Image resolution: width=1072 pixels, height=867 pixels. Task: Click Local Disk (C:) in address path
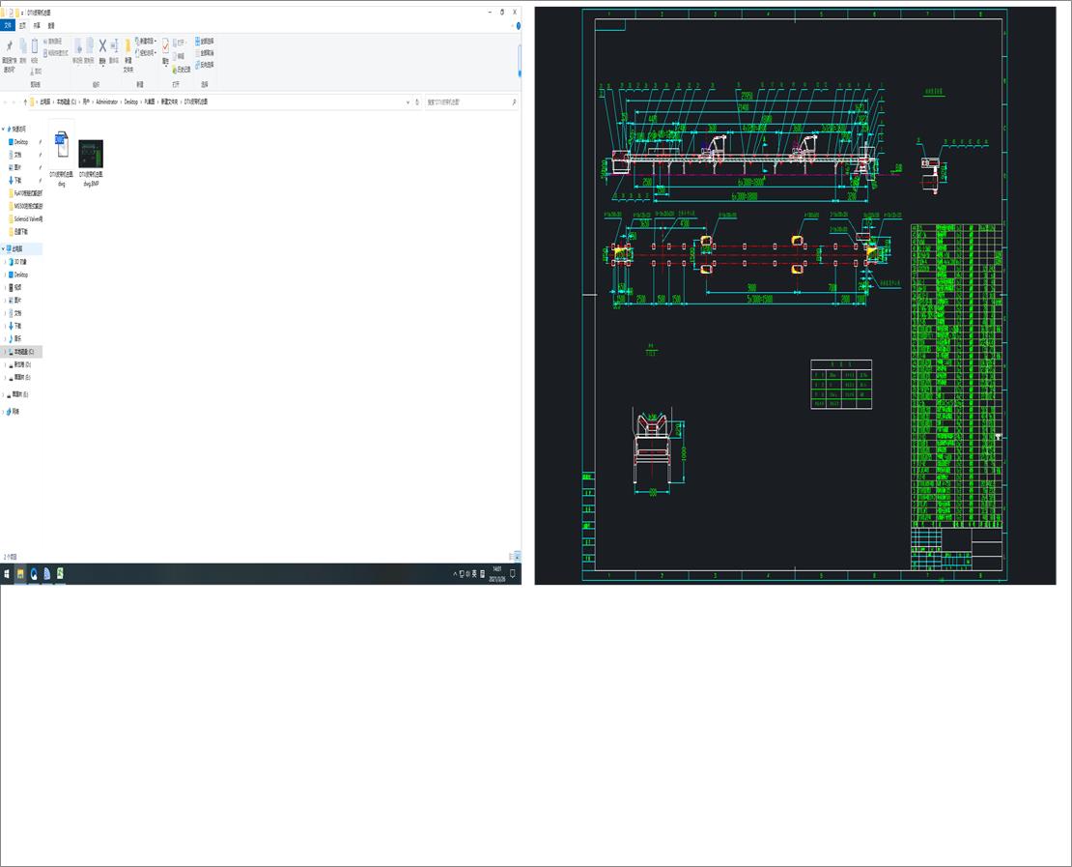[67, 101]
